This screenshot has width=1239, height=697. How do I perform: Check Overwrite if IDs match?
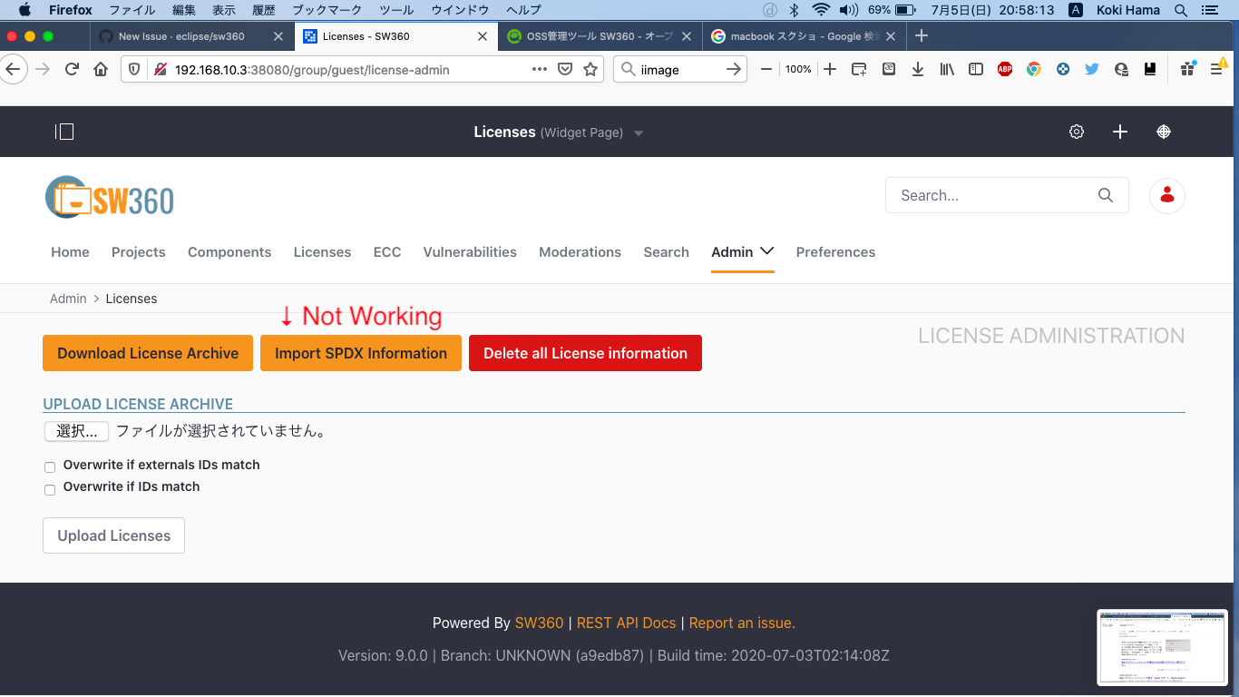[50, 489]
